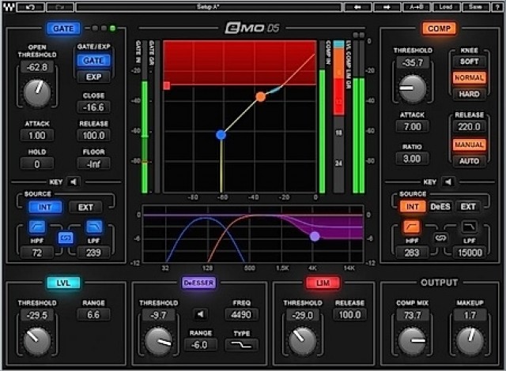
Task: Edit compressor Ratio value 3.00
Action: pos(412,159)
